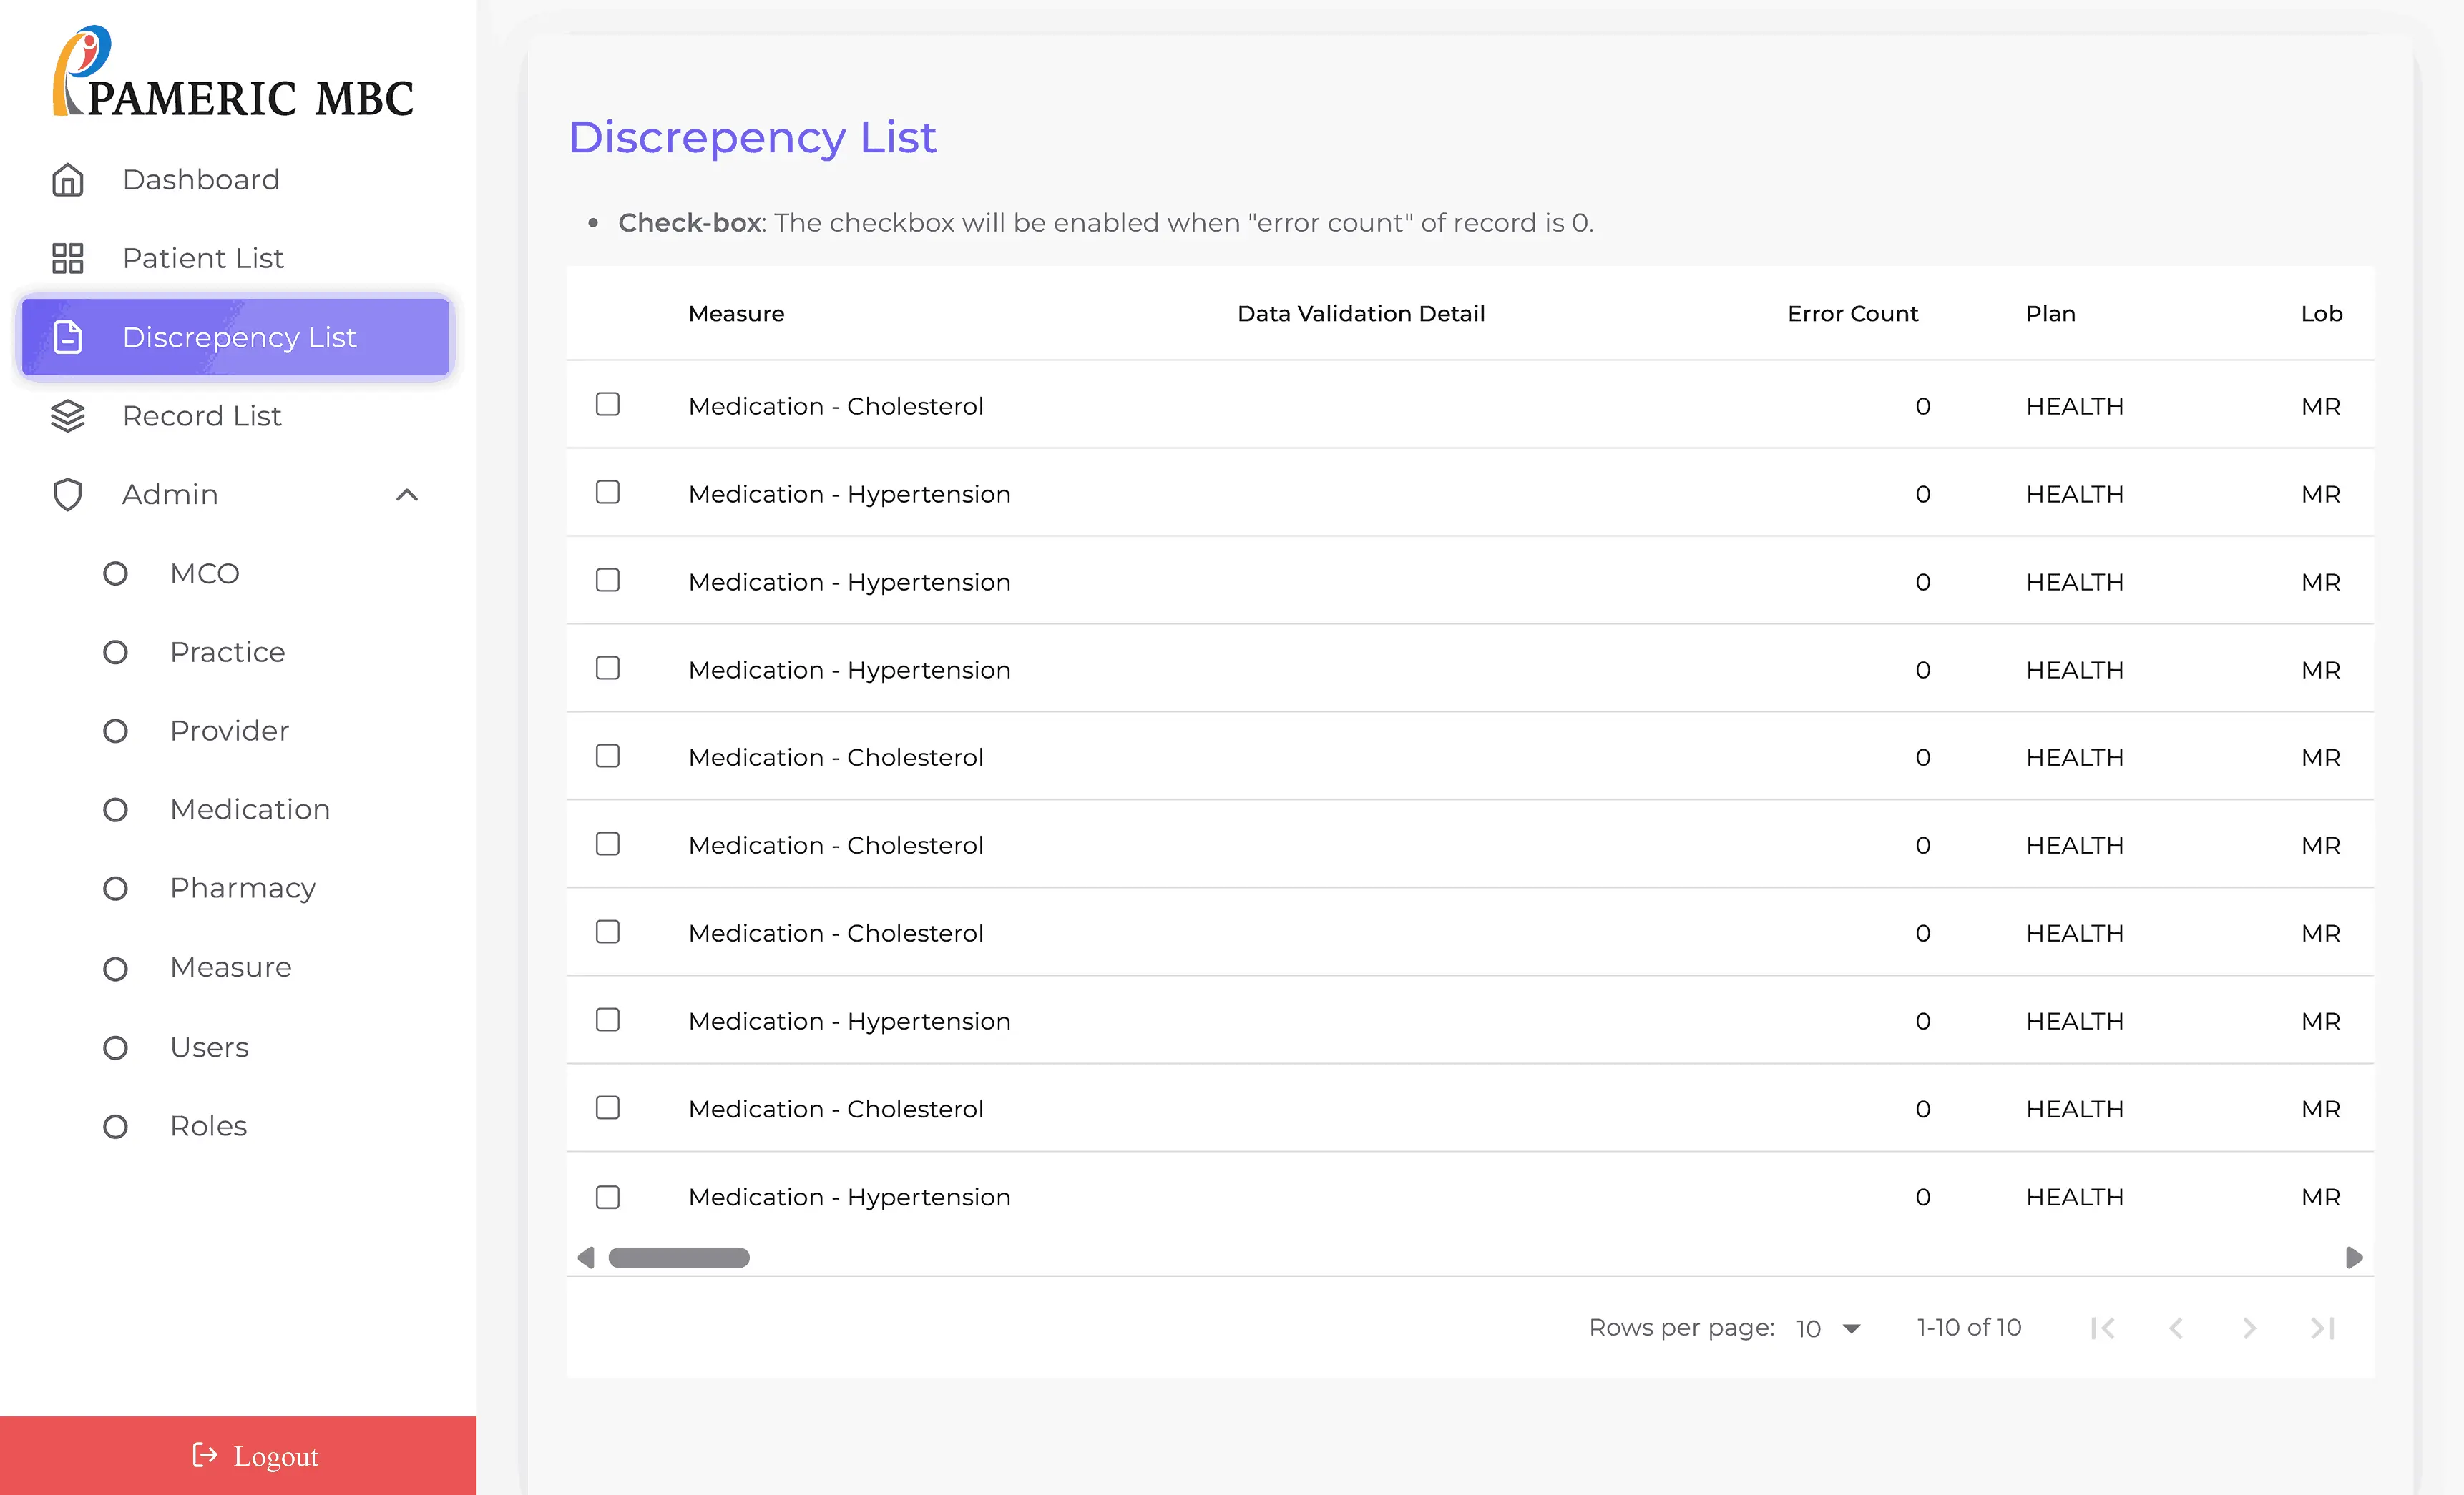Viewport: 2464px width, 1495px height.
Task: Click the horizontal scrollbar thumb
Action: coord(678,1257)
